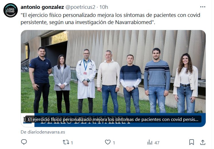The height and width of the screenshot is (149, 214).
Task: Repost with the retweet arrows icon
Action: point(66,142)
